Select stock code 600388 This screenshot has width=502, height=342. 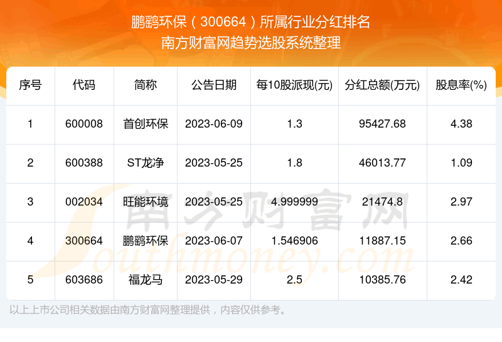coord(84,163)
